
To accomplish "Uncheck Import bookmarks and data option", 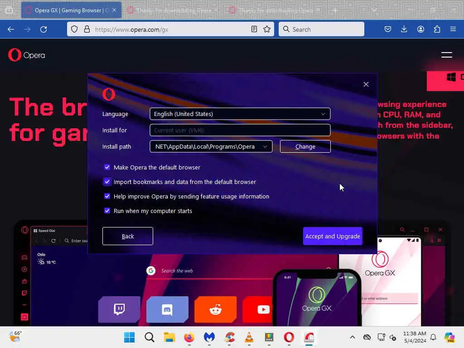I will tap(107, 182).
